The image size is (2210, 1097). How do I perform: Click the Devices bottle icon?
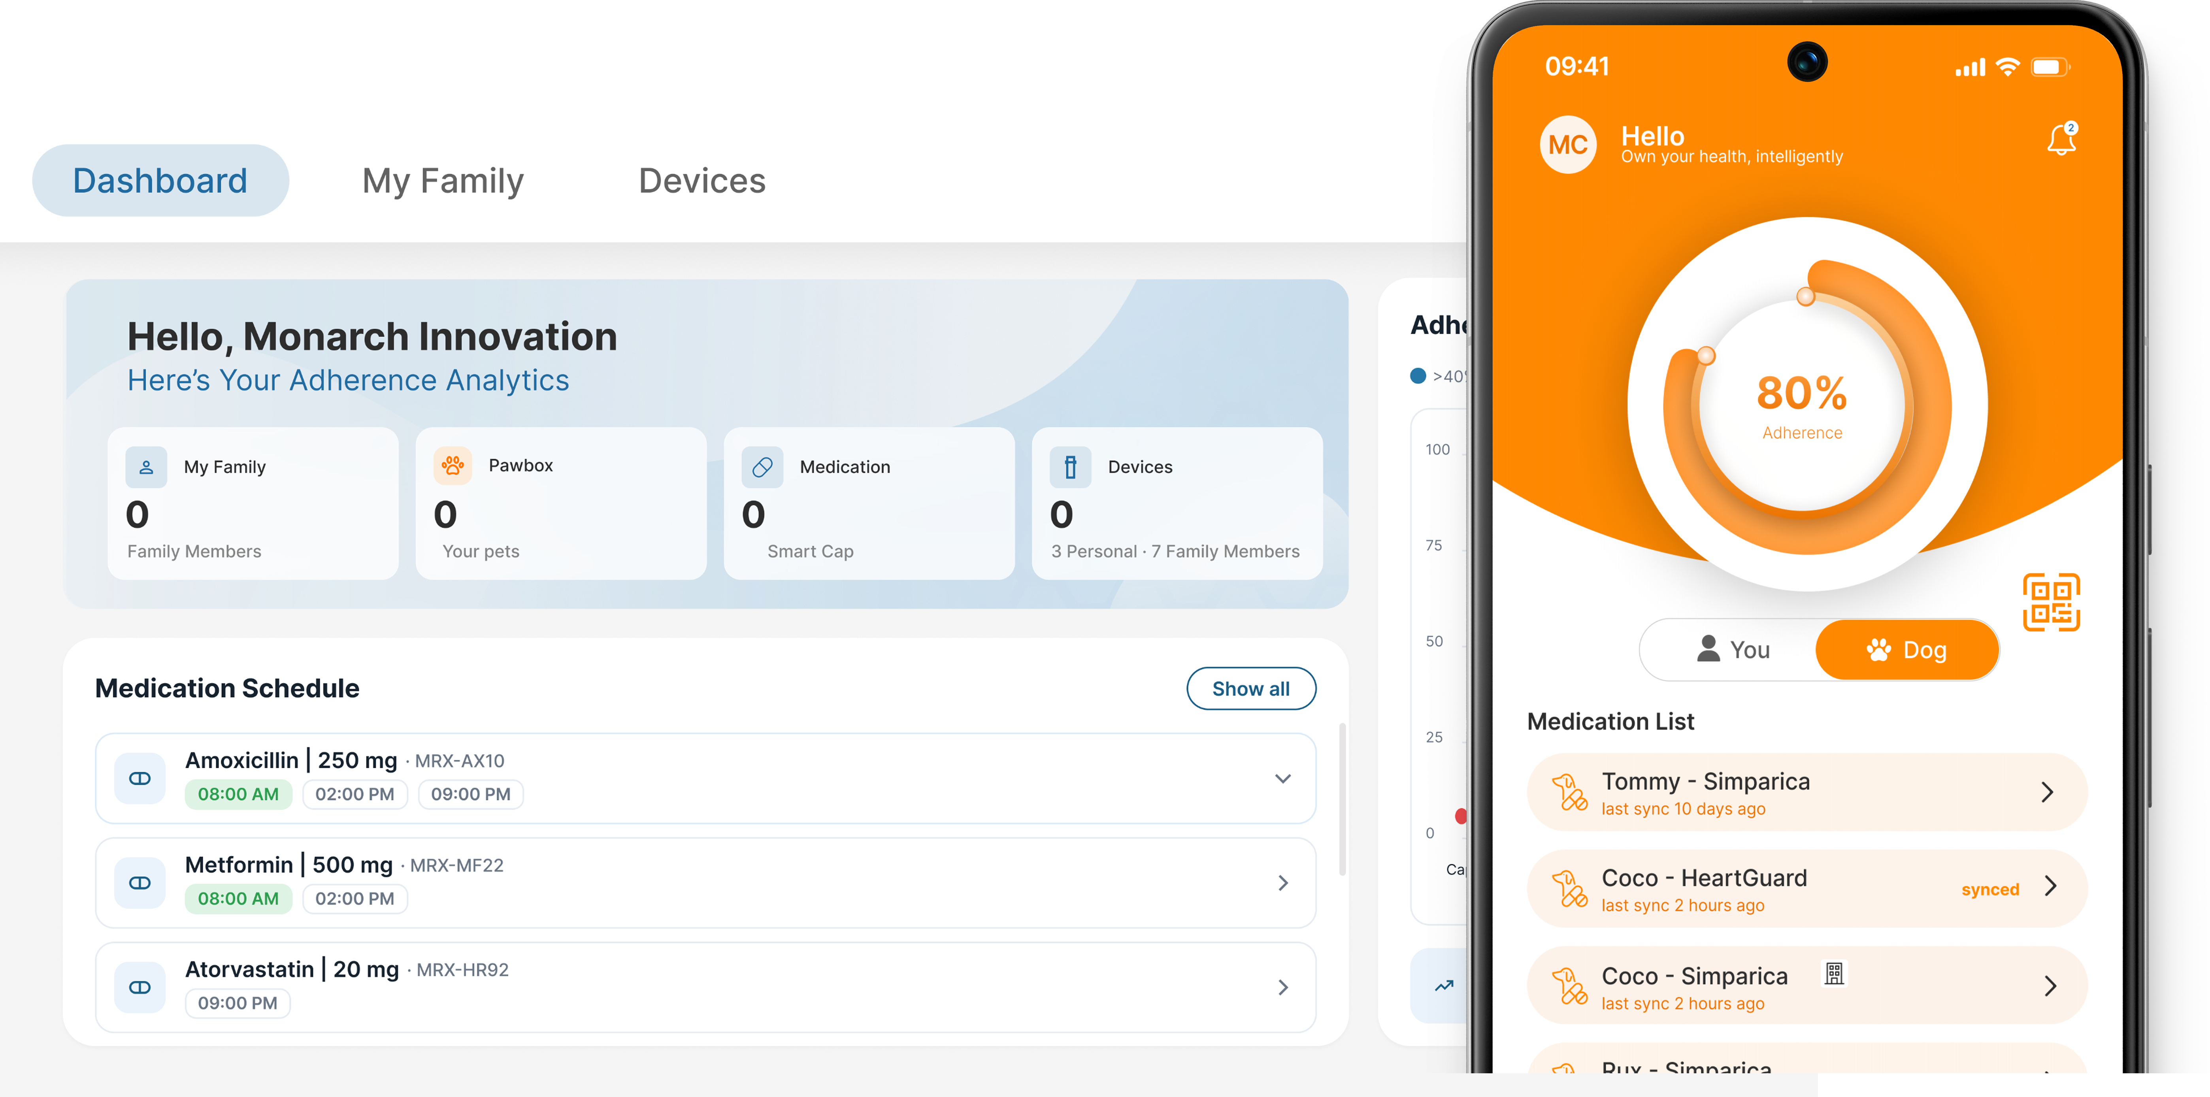tap(1070, 467)
